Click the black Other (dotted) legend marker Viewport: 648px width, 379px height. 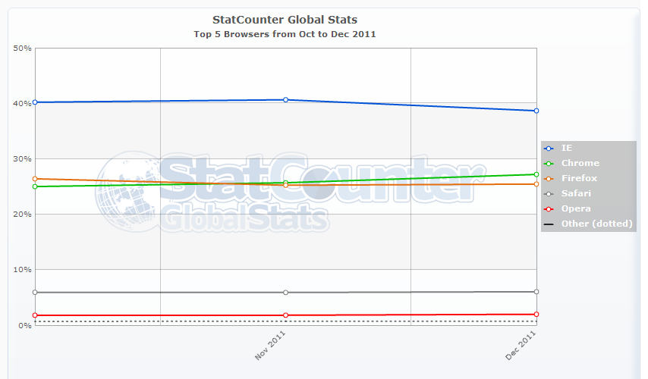pos(549,224)
